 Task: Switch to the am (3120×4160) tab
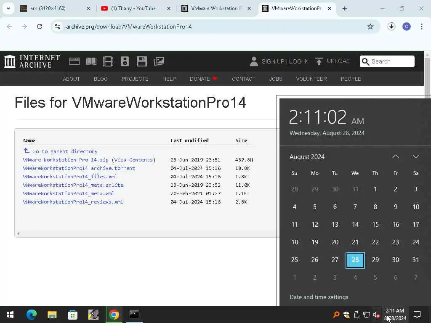[54, 8]
